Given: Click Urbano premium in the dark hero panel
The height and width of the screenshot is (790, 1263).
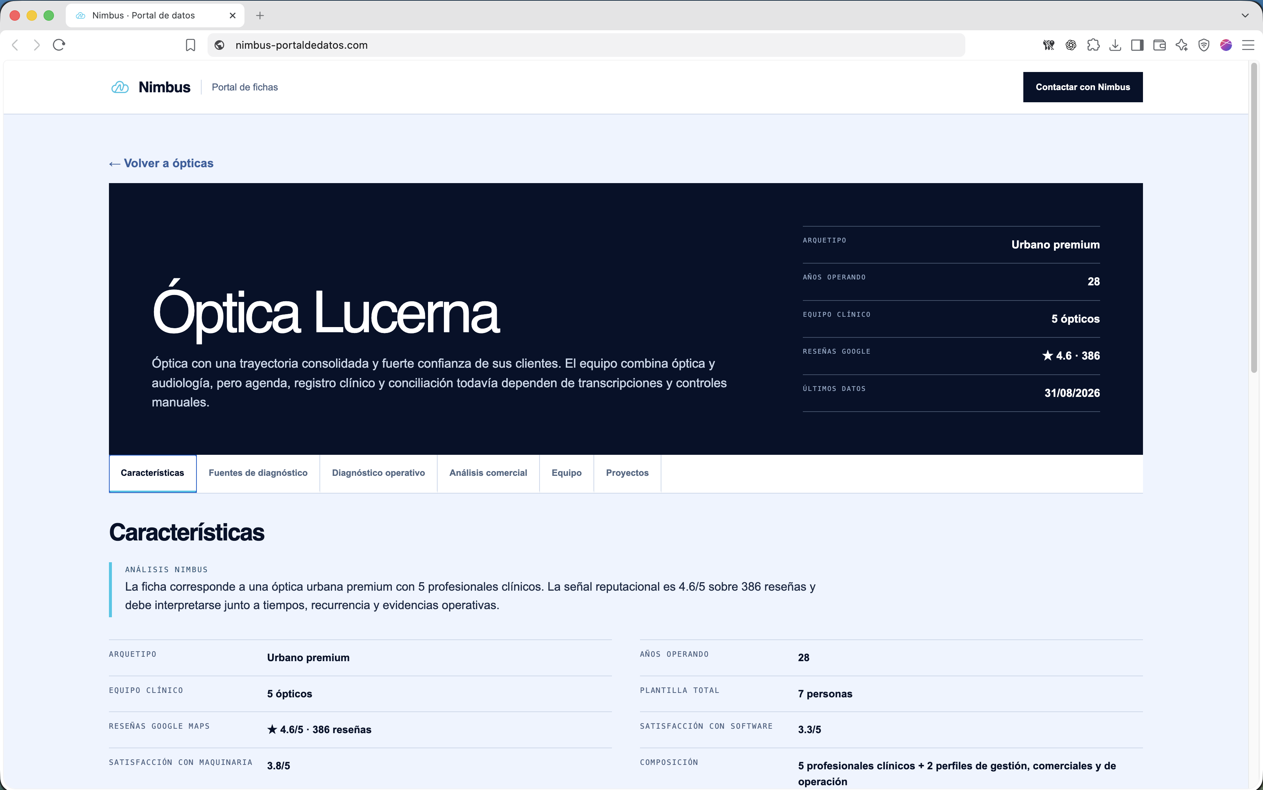Looking at the screenshot, I should 1055,244.
